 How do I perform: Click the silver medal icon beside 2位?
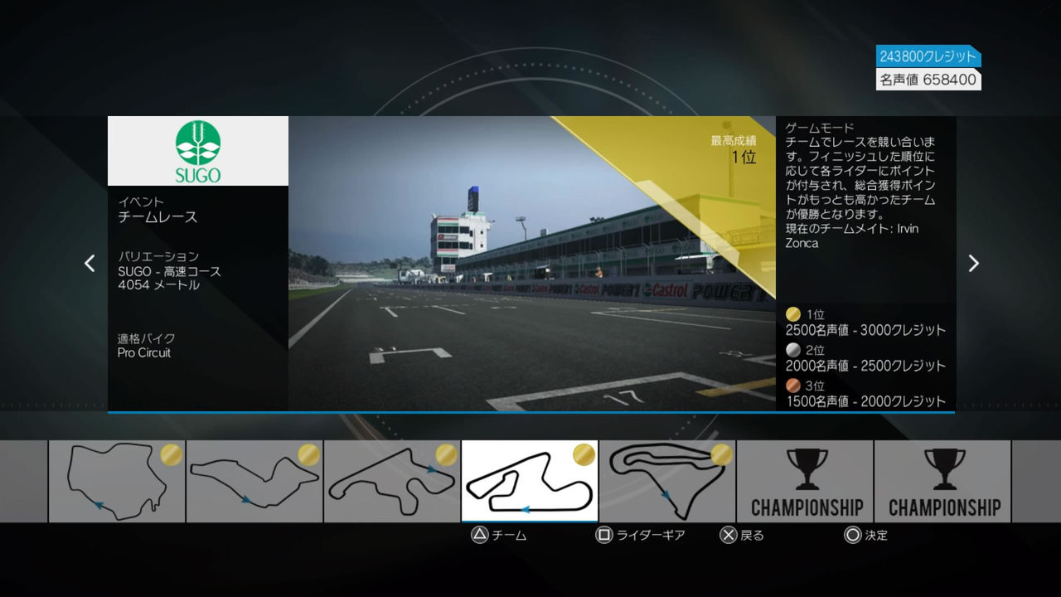coord(793,350)
